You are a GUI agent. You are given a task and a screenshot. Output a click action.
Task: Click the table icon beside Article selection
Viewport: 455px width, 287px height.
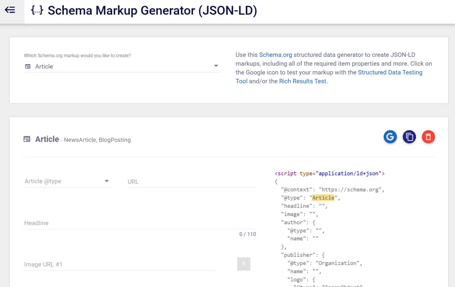coord(28,67)
